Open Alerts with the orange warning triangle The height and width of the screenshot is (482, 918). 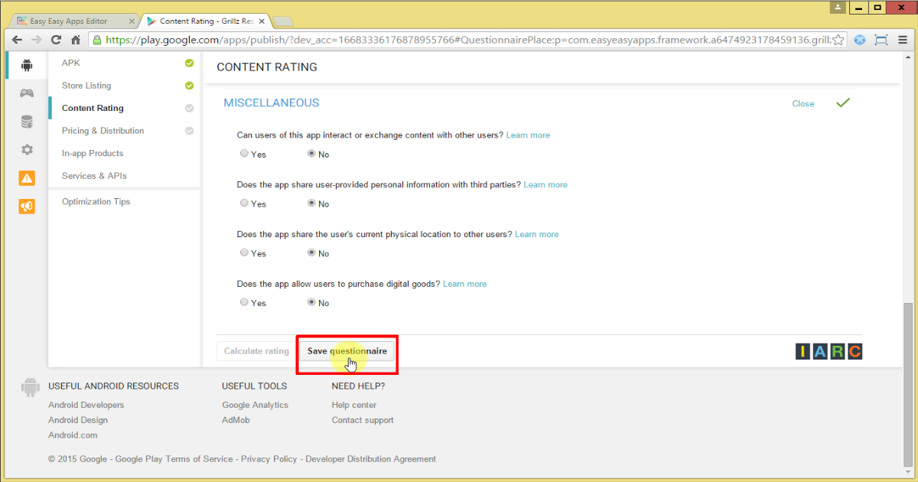point(26,177)
